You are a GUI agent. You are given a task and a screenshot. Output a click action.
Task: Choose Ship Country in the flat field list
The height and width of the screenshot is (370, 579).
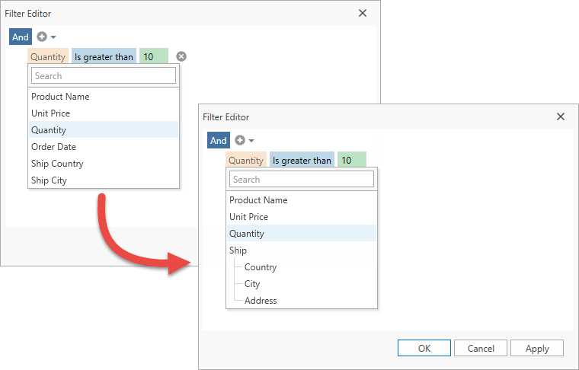pos(57,164)
